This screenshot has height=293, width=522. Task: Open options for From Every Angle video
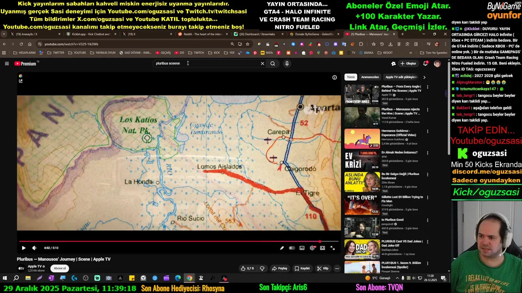tap(427, 87)
